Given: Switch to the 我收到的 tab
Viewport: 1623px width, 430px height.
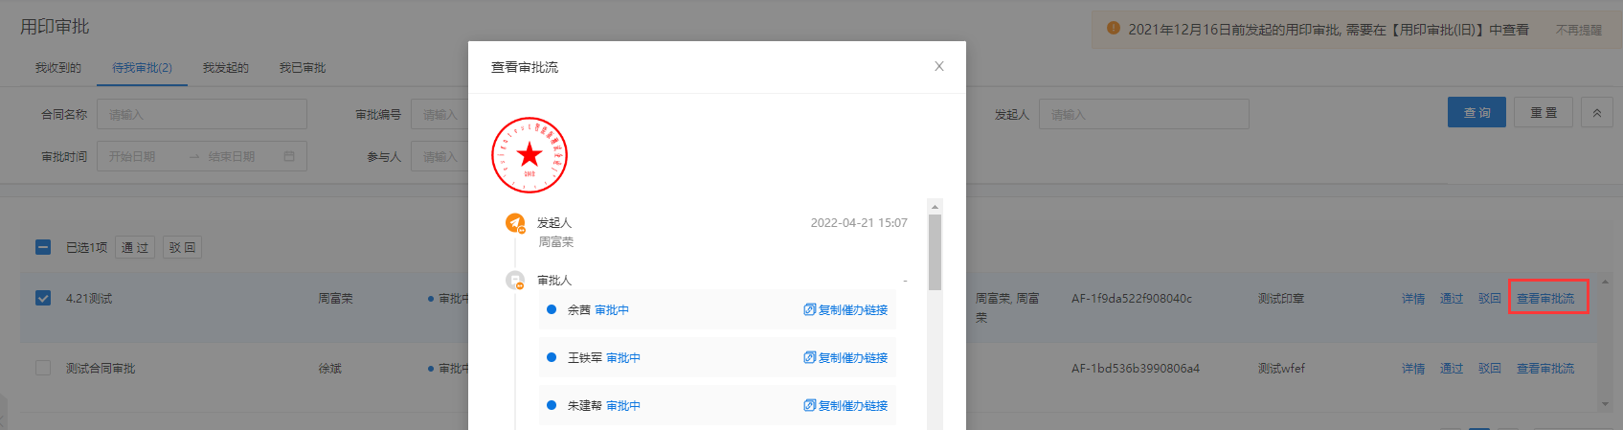Looking at the screenshot, I should point(58,68).
